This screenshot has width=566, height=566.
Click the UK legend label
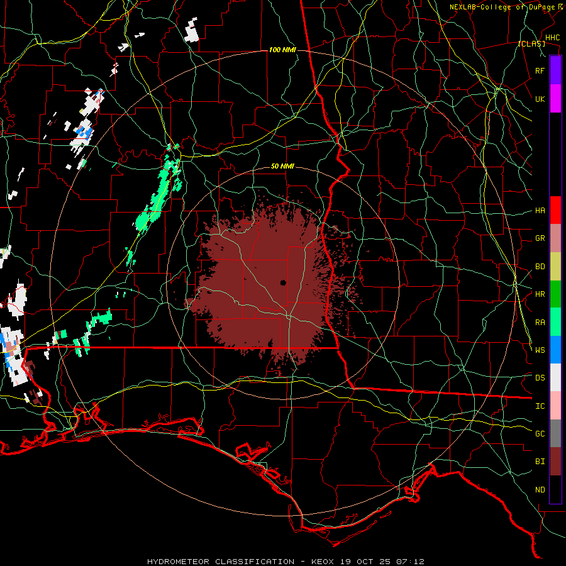pos(540,99)
